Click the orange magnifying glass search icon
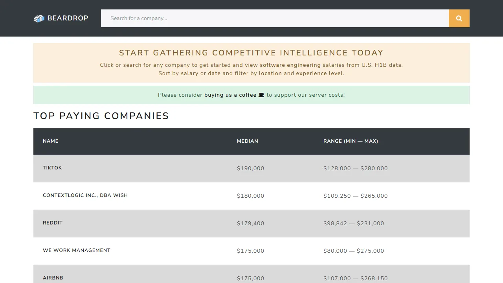Screen dimensions: 503x283 point(459,18)
